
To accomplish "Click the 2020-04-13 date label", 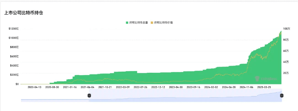I will (34, 87).
